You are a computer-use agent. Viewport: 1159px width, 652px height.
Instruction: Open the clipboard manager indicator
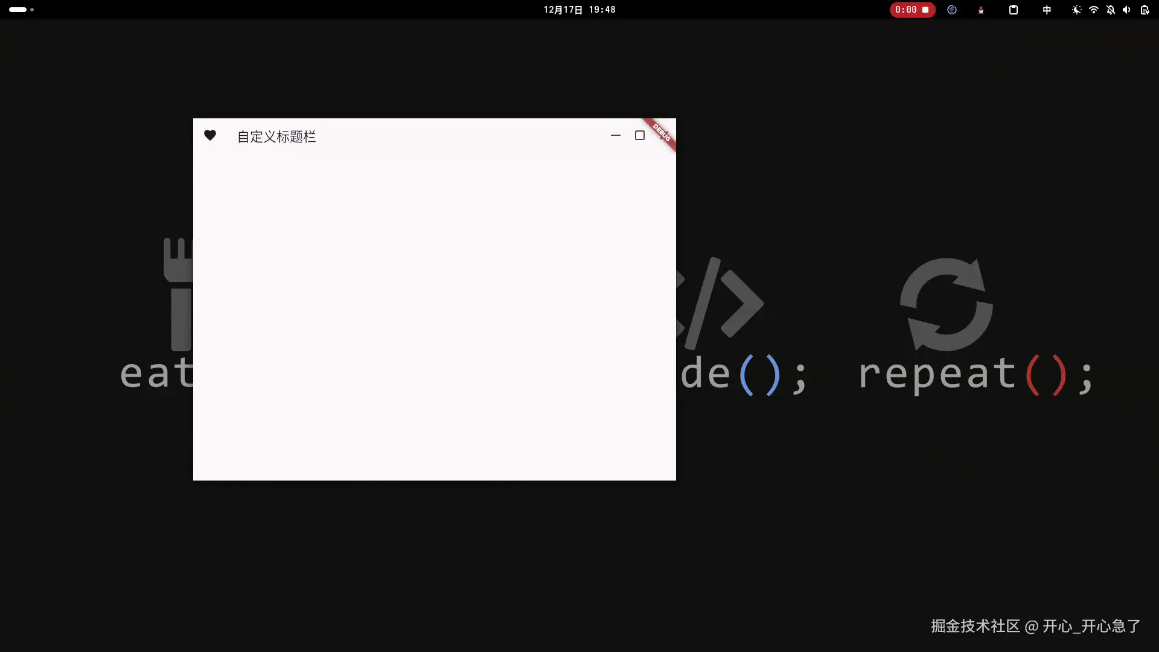click(1014, 10)
